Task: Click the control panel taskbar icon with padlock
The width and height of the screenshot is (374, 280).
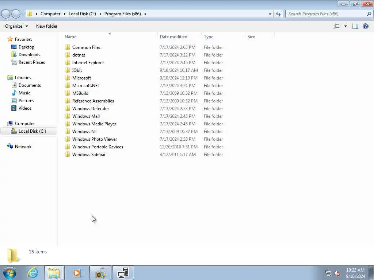Action: [100, 273]
